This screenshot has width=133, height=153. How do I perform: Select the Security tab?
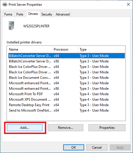(x=47, y=14)
